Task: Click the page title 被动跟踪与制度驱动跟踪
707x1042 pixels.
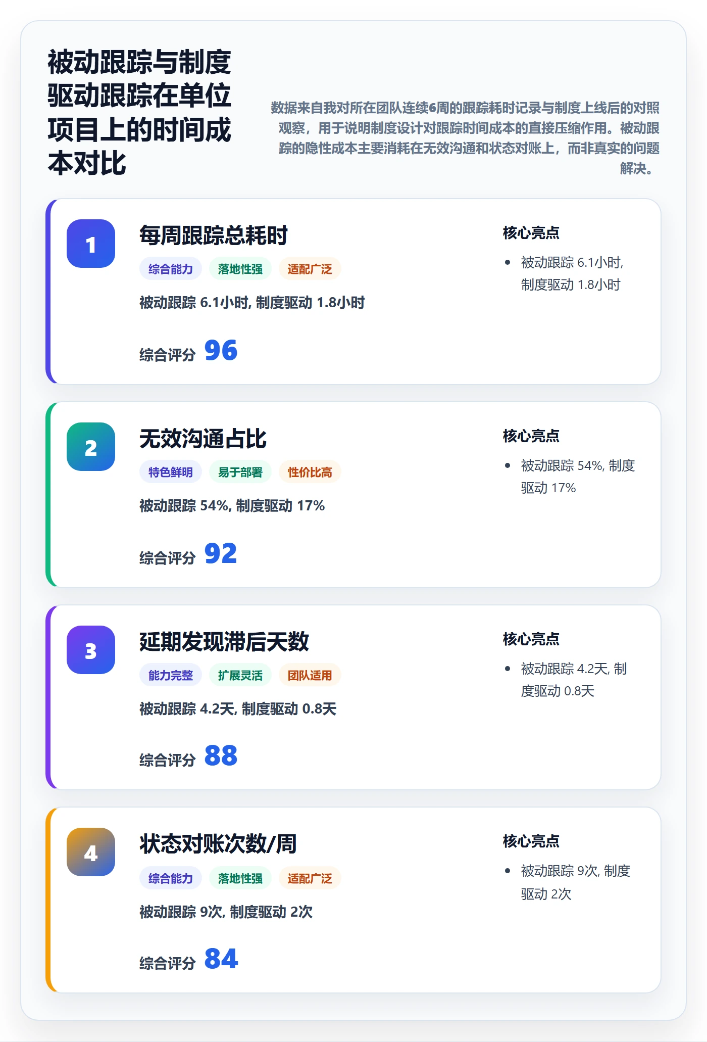Action: (x=139, y=113)
